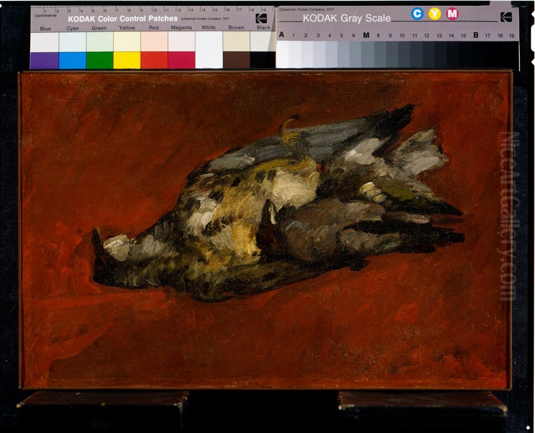535x433 pixels.
Task: Select the magenta M circle icon
Action: coord(452,14)
